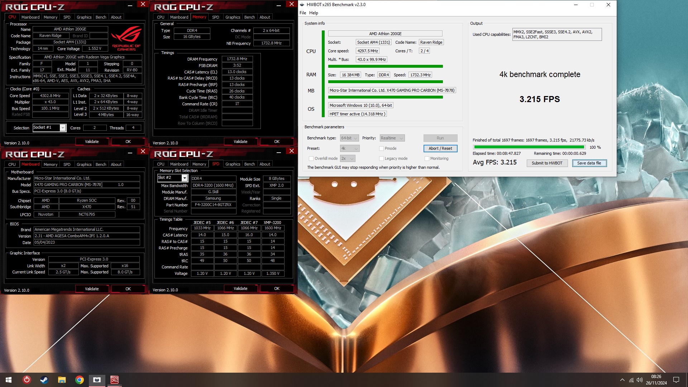Viewport: 688px width, 387px height.
Task: Open the Benchmark type 64-bit dropdown
Action: tap(349, 138)
